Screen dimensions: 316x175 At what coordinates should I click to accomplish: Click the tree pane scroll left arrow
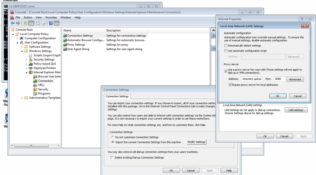12,145
